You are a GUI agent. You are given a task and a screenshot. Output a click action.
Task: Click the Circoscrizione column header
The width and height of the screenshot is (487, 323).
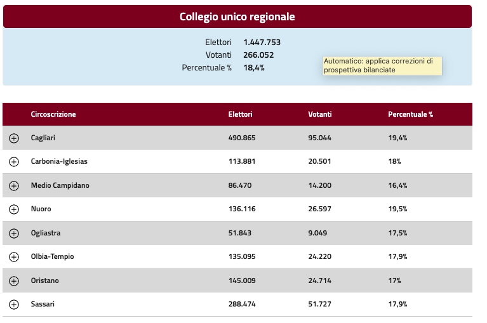(x=53, y=114)
